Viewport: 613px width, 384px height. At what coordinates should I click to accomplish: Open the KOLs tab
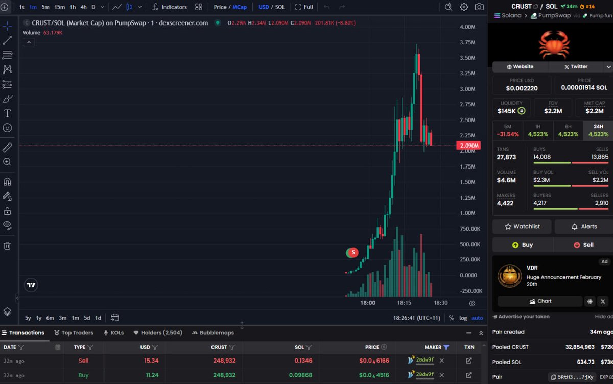[x=113, y=333]
